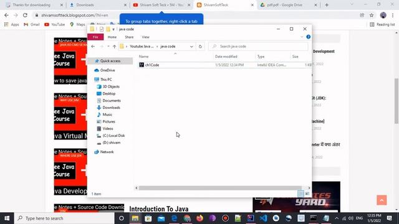Open Chrome Reading list
Image resolution: width=399 pixels, height=224 pixels.
382,25
